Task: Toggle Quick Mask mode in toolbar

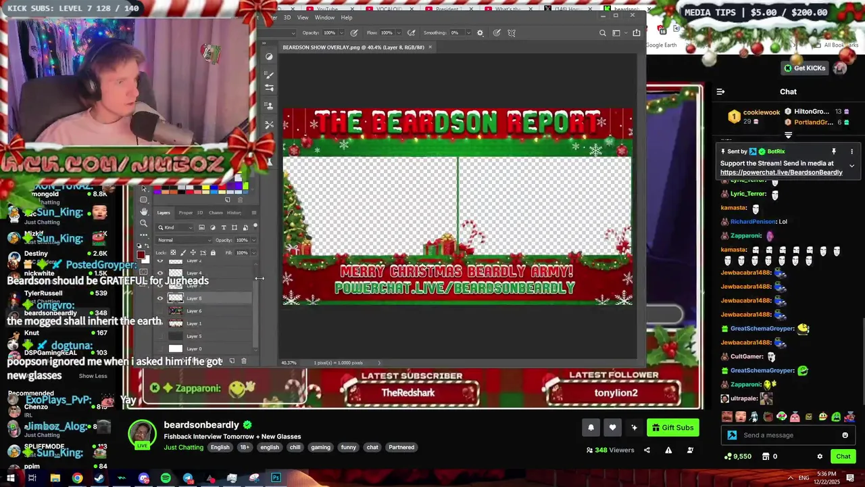Action: click(x=144, y=271)
